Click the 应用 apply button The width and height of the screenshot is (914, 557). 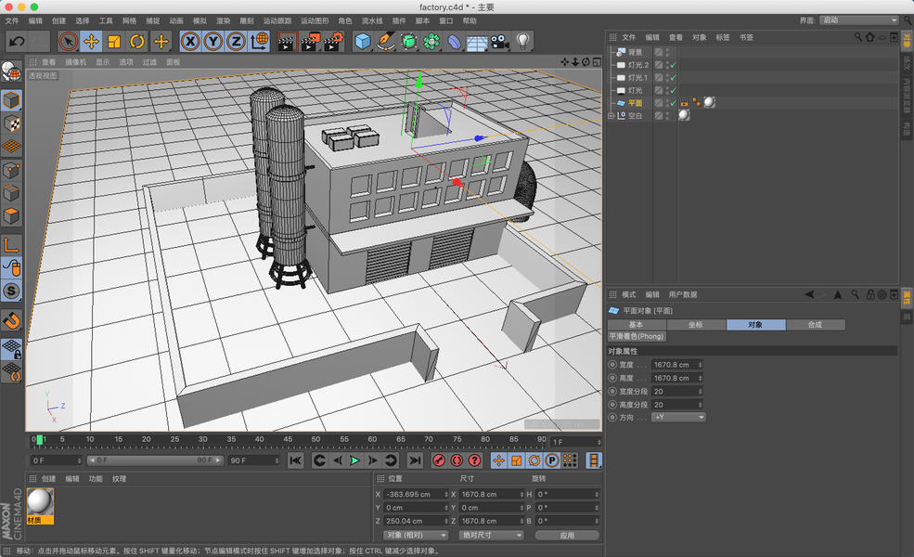click(567, 535)
